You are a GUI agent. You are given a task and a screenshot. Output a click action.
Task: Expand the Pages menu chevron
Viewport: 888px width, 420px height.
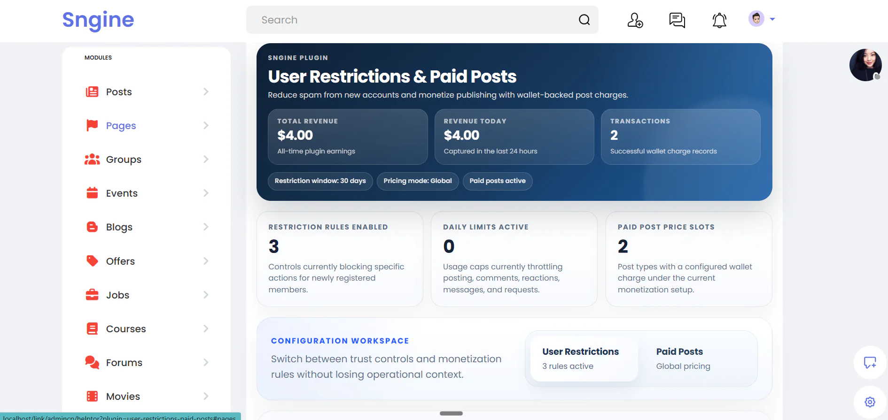click(x=206, y=125)
